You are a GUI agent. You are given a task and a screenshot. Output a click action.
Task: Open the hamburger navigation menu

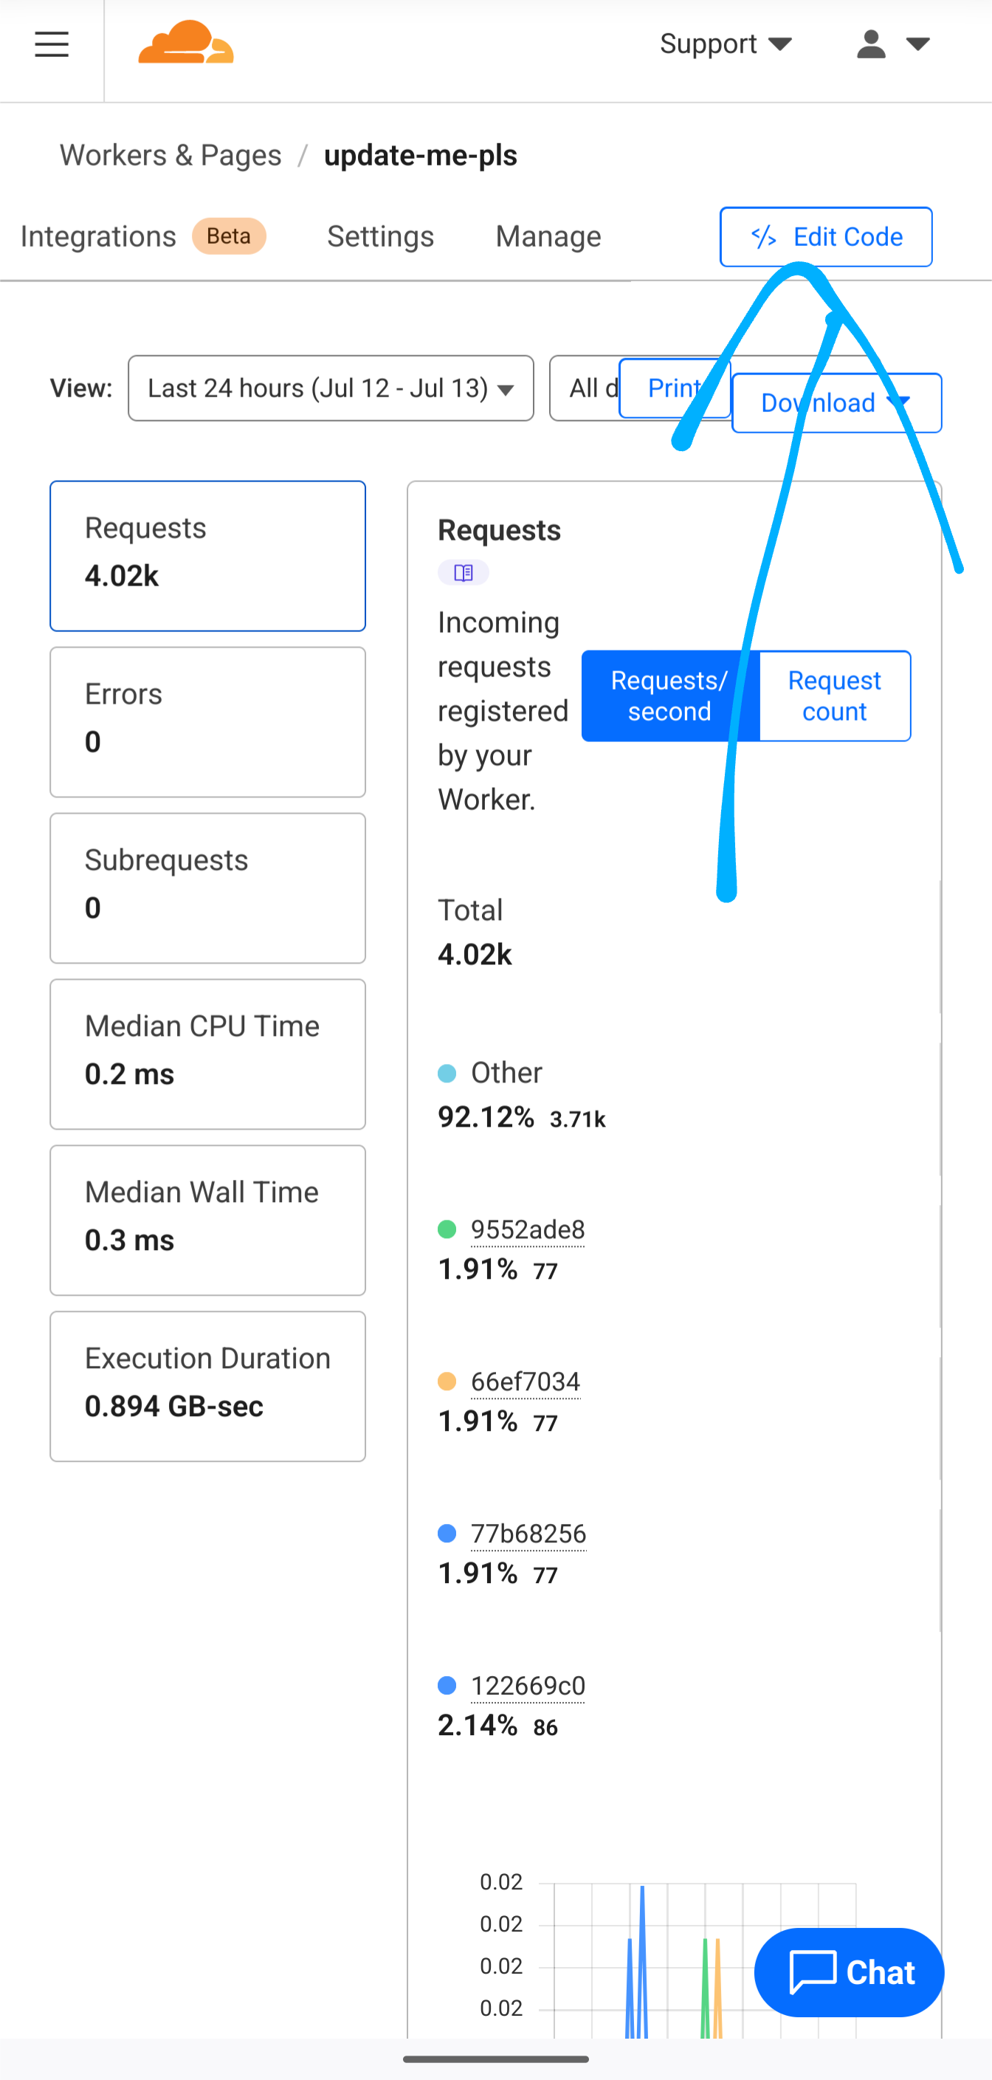tap(52, 44)
